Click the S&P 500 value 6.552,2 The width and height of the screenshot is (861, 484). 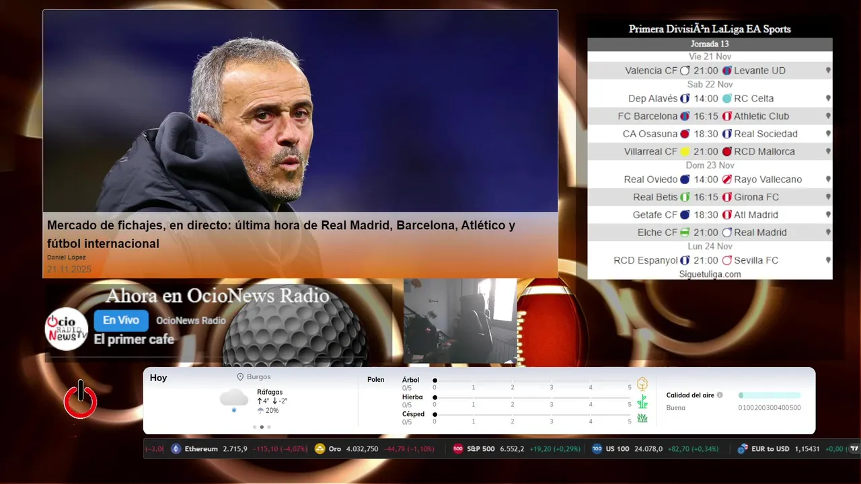512,449
